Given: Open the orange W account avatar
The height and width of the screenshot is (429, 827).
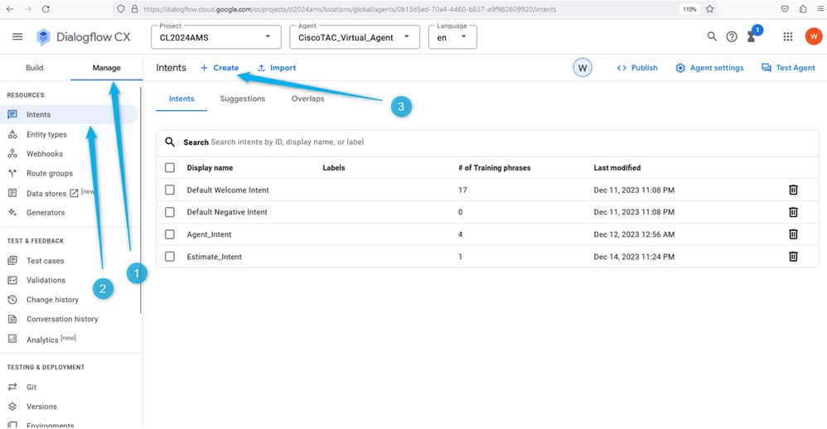Looking at the screenshot, I should pos(814,36).
